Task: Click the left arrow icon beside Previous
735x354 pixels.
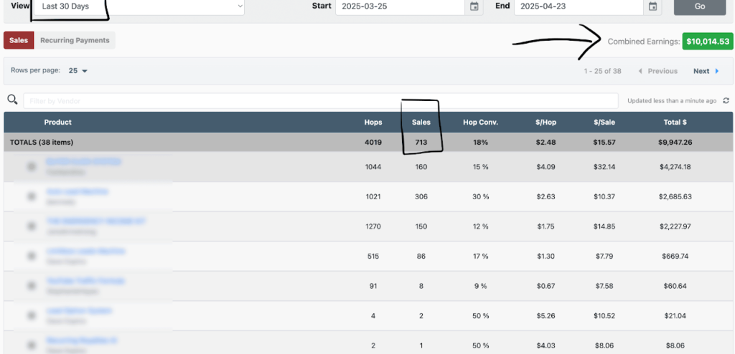Action: pyautogui.click(x=640, y=71)
